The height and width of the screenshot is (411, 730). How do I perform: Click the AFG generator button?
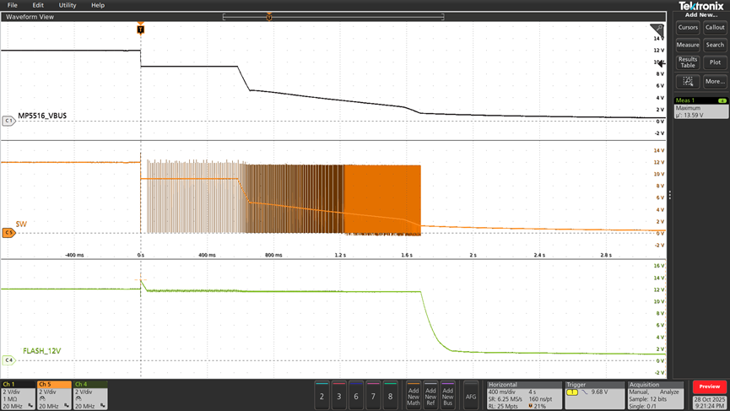coord(471,394)
